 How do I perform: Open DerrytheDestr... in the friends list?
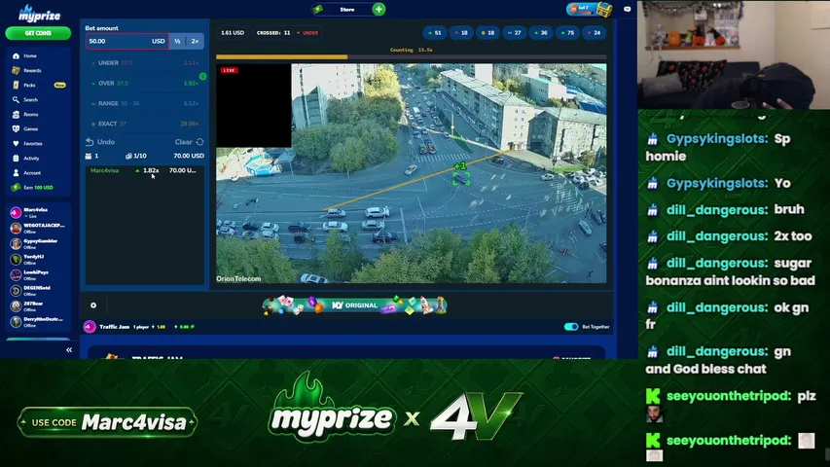pyautogui.click(x=38, y=322)
